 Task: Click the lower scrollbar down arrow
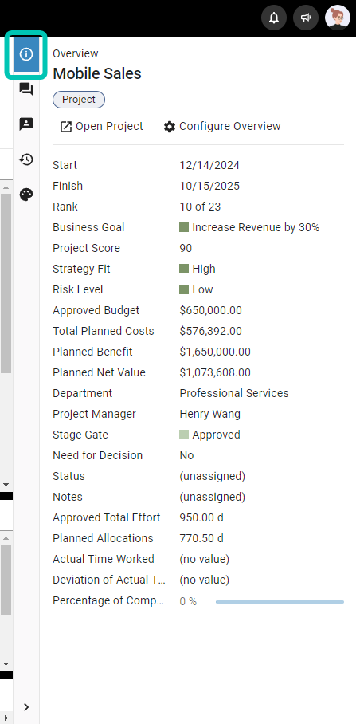point(6,664)
